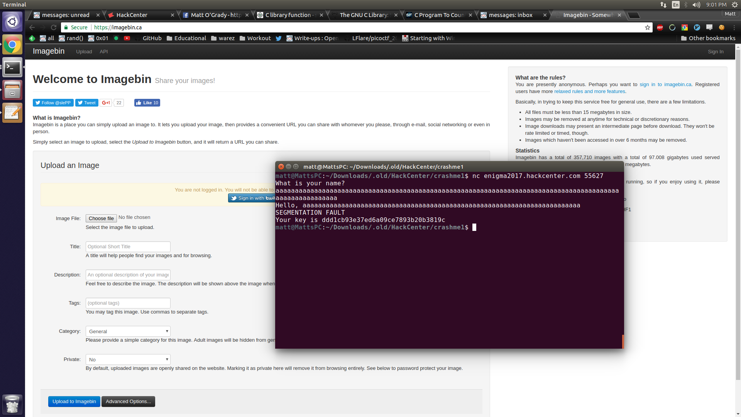Click the bookmark star icon in address bar

click(x=648, y=27)
